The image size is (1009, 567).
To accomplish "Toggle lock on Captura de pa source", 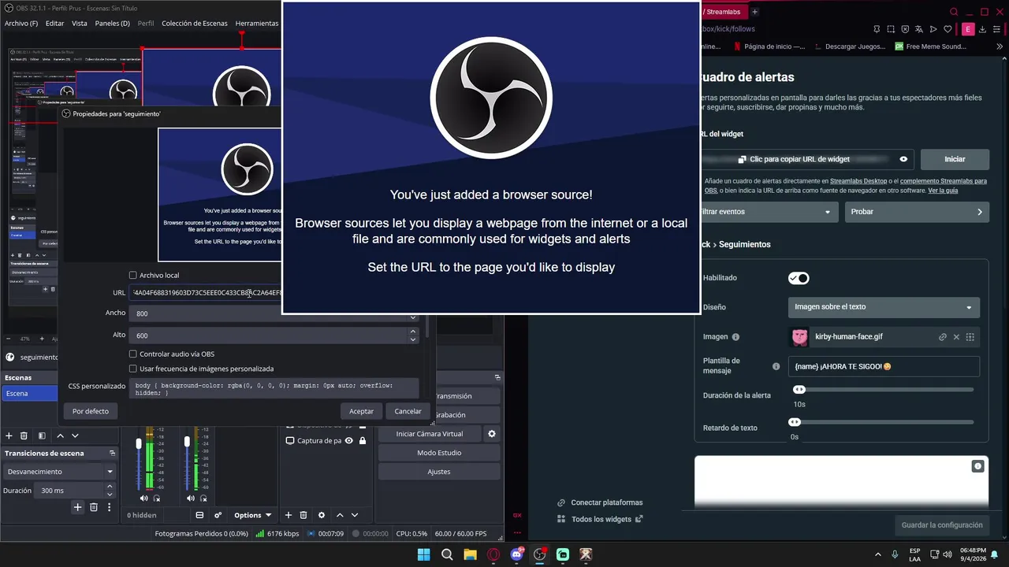I will (x=363, y=441).
